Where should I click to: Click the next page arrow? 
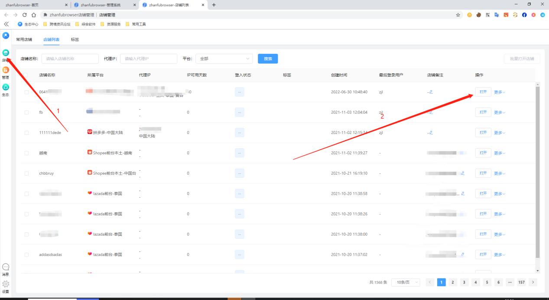[x=533, y=282]
